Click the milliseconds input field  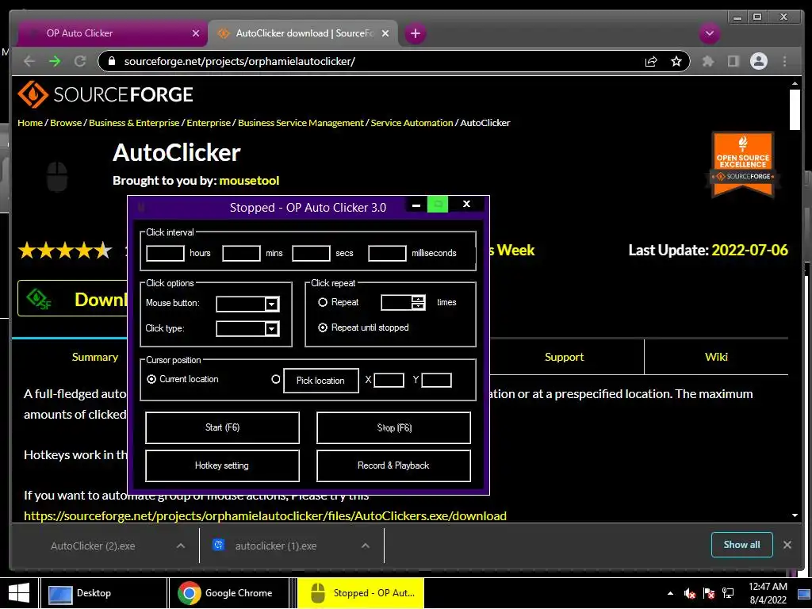pyautogui.click(x=387, y=253)
